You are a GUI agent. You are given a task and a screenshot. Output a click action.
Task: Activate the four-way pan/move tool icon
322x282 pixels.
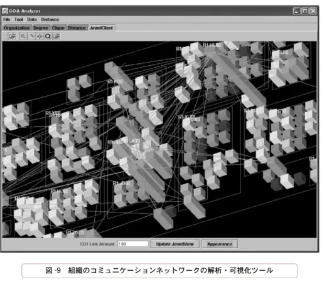pyautogui.click(x=40, y=36)
